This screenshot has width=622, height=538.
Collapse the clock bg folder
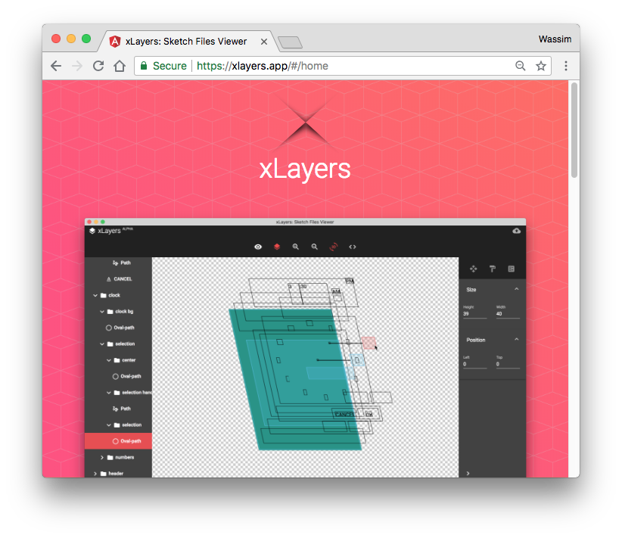[x=102, y=312]
